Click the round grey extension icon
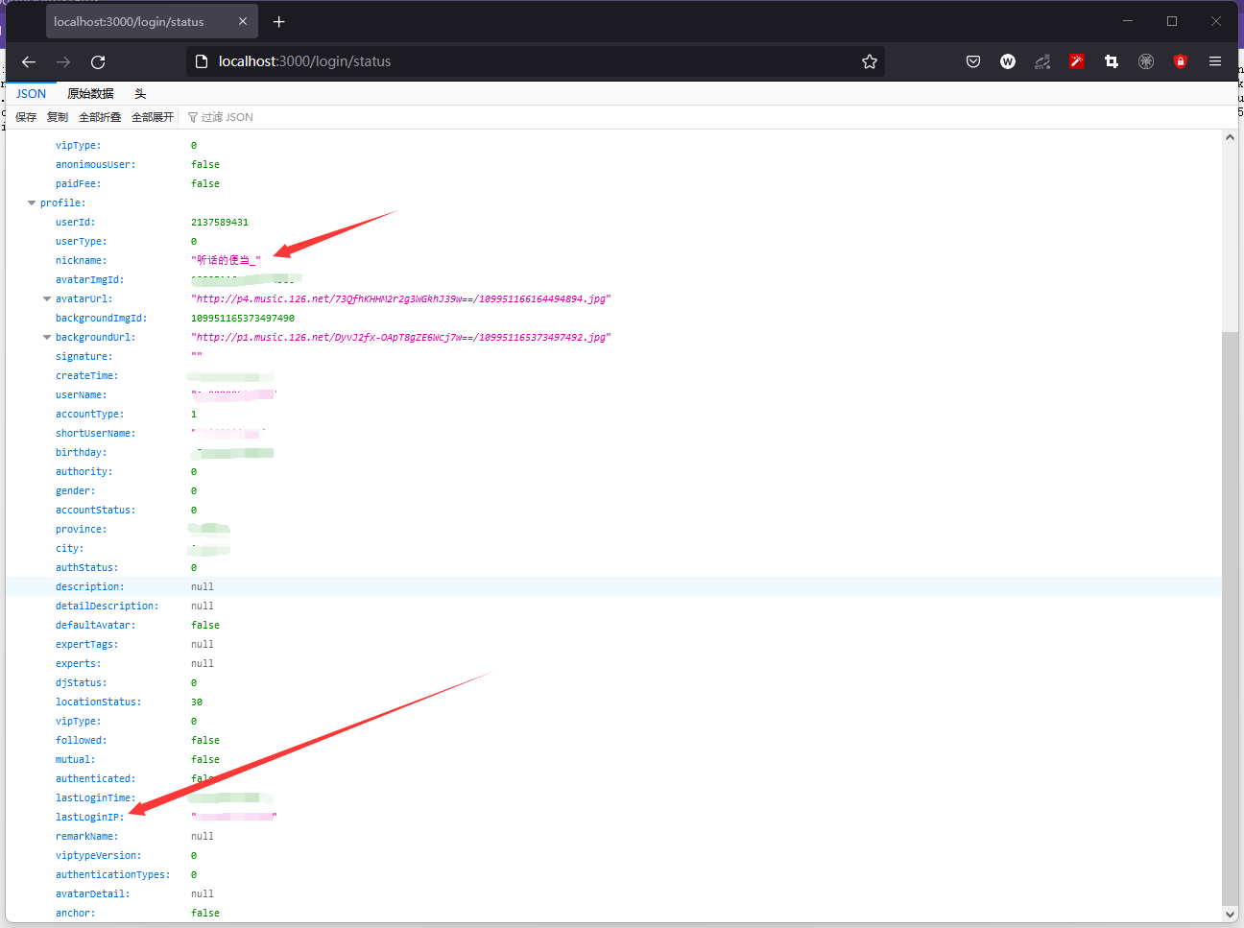The image size is (1244, 928). [1146, 61]
